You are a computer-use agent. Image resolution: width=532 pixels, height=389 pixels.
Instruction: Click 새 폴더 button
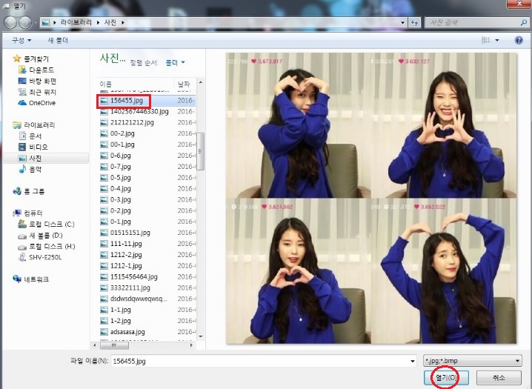coord(58,40)
